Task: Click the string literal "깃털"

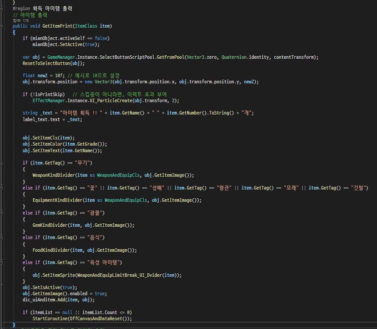Action: [358, 188]
